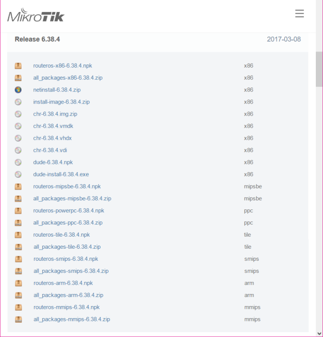Download routeros-mipsbe-6.38.4.npk
Image resolution: width=323 pixels, height=337 pixels.
pyautogui.click(x=67, y=186)
